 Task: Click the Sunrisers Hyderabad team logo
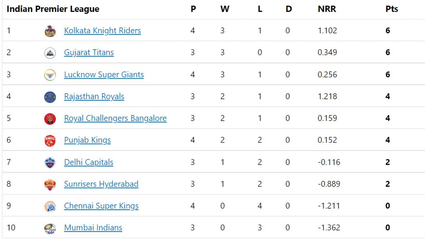coord(50,184)
